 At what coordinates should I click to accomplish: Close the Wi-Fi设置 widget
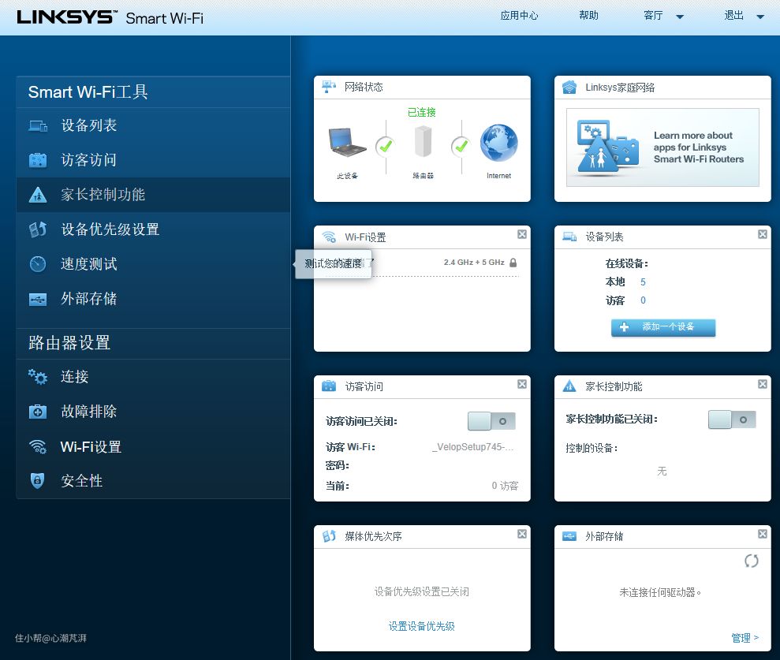[x=522, y=234]
